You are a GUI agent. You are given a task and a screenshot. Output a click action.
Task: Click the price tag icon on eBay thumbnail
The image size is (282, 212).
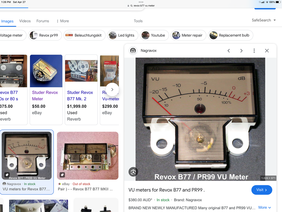[62, 175]
